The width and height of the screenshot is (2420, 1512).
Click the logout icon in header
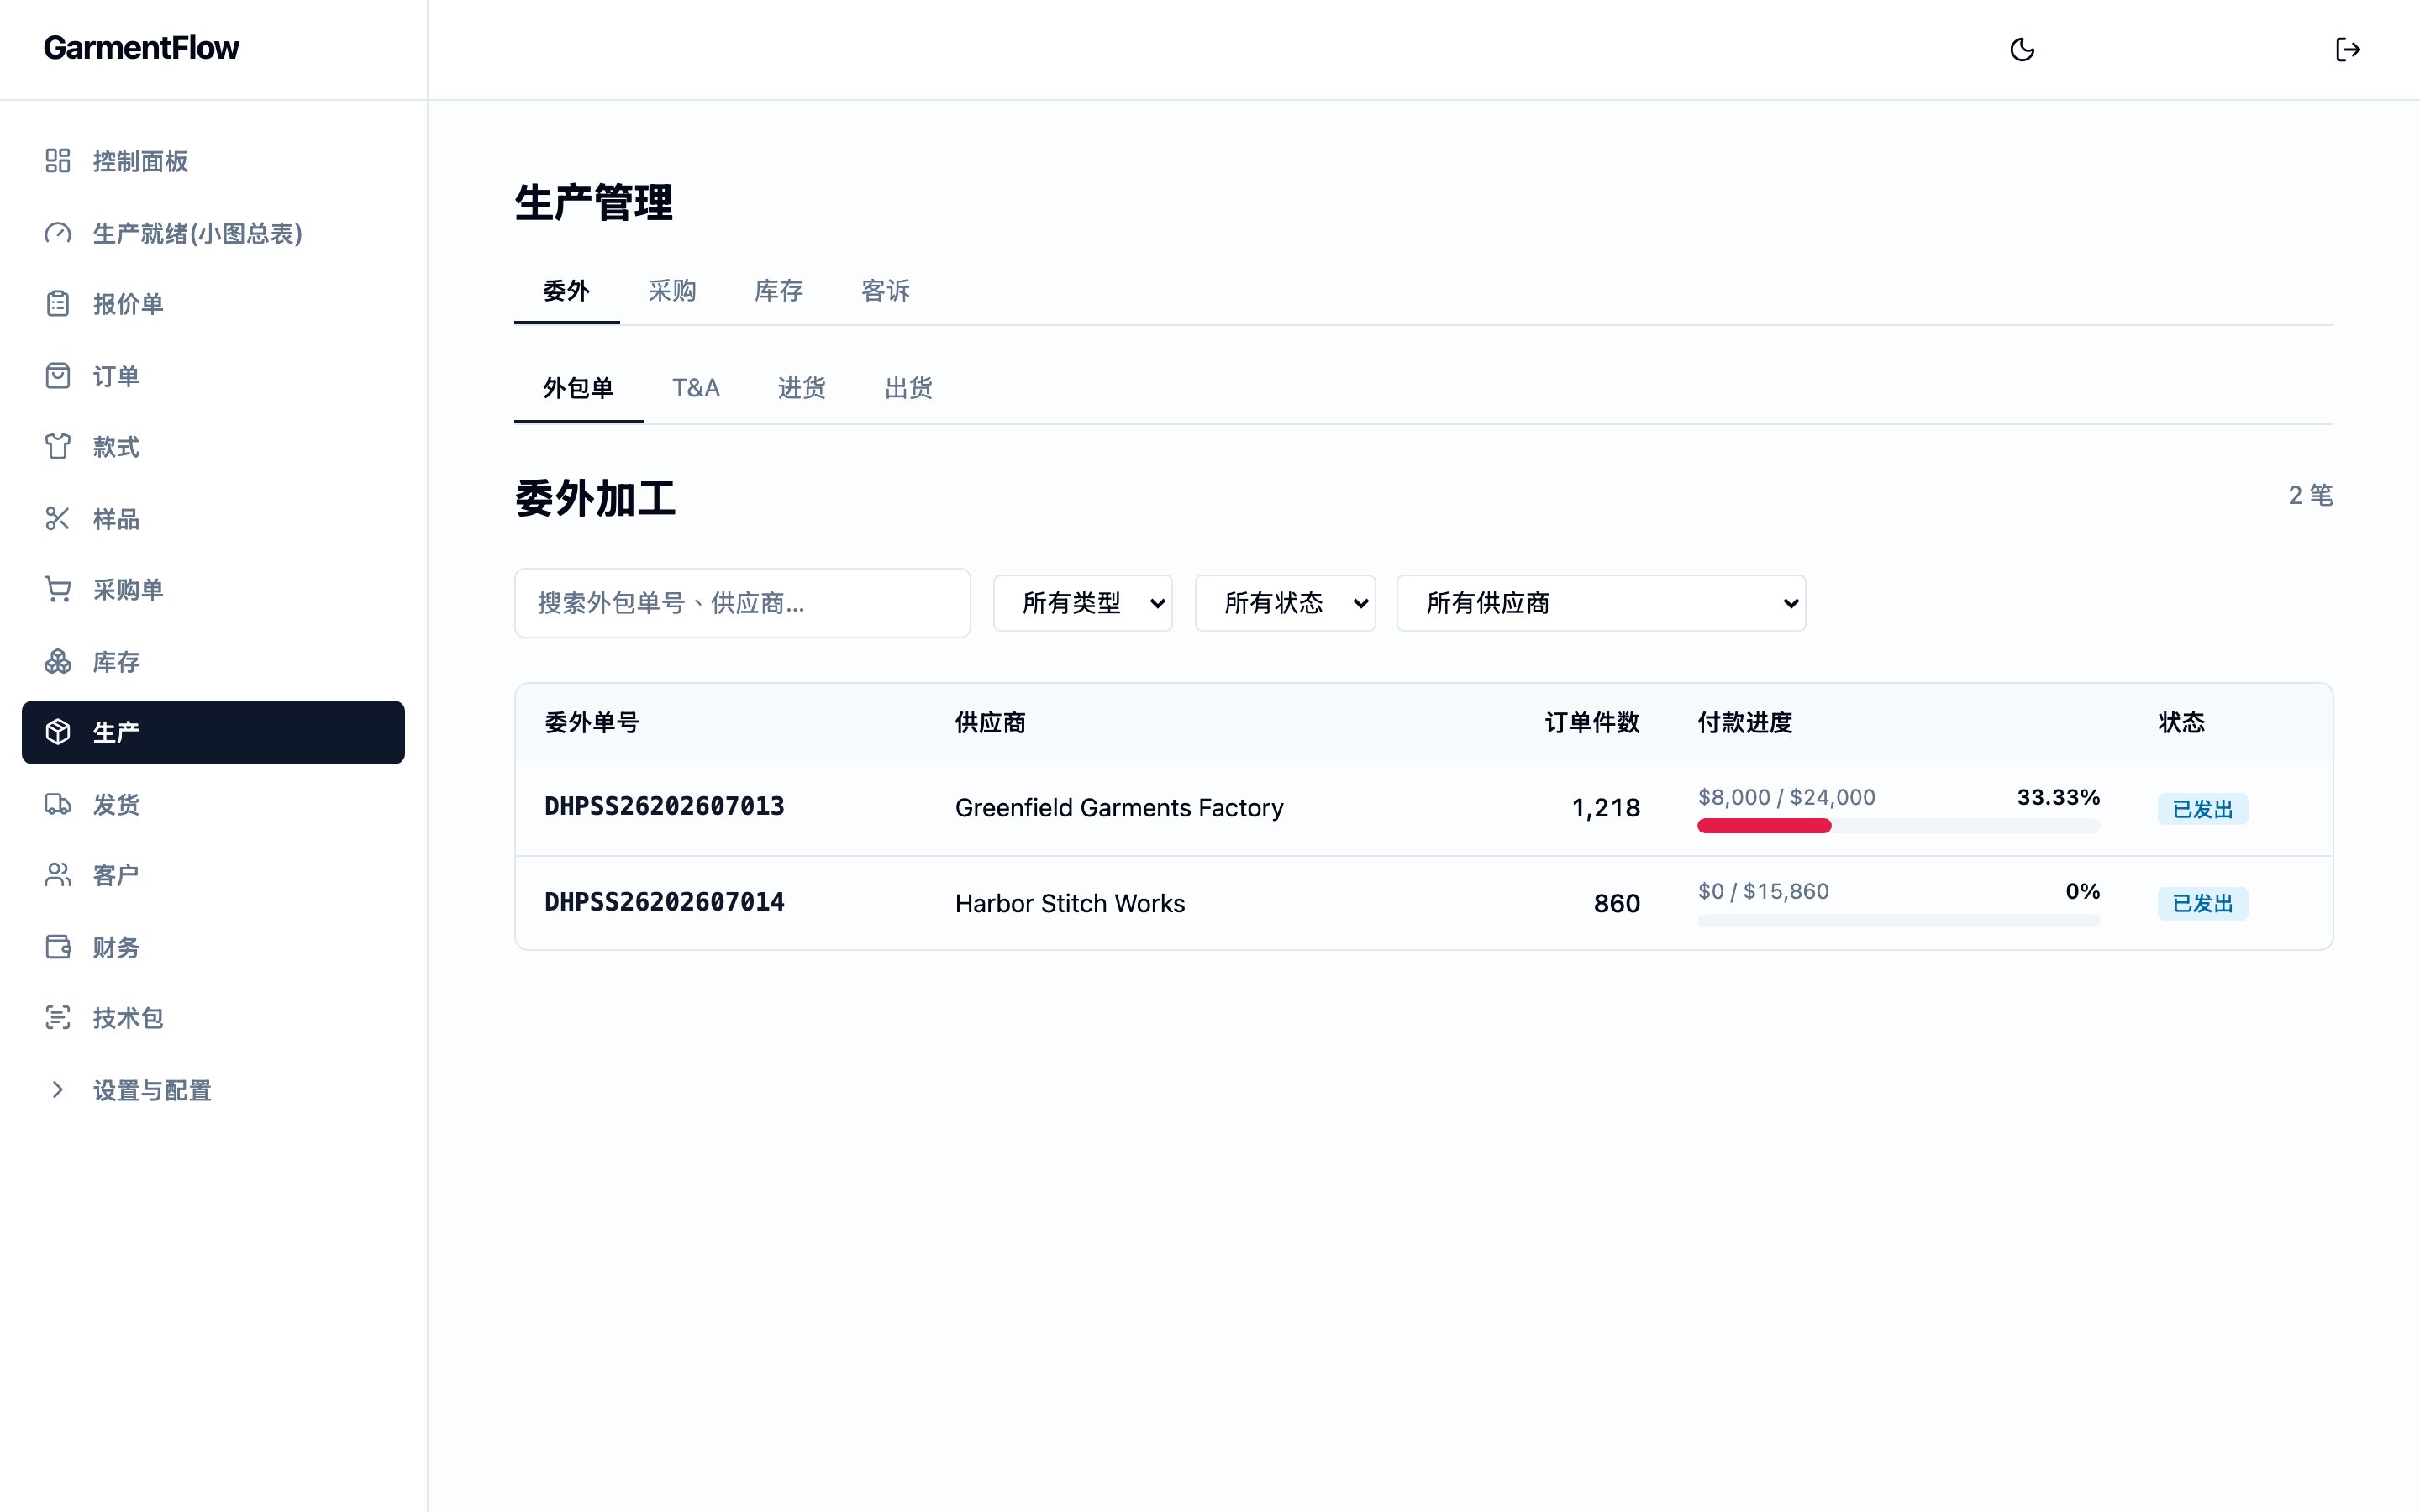[x=2348, y=50]
